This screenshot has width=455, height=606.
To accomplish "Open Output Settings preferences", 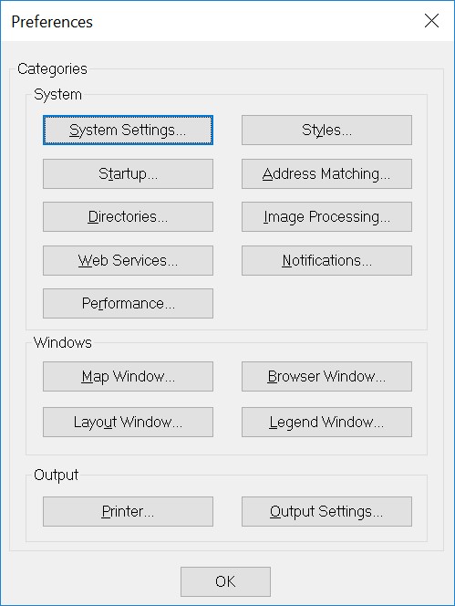I will 326,512.
